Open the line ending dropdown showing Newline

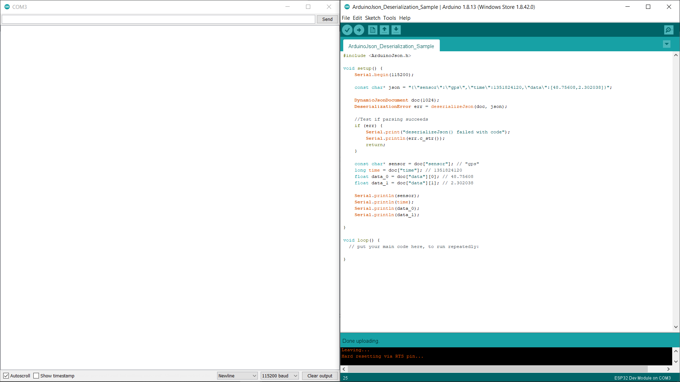(x=237, y=376)
